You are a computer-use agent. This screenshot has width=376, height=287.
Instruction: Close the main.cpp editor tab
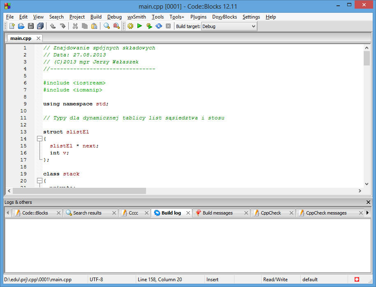coord(38,38)
